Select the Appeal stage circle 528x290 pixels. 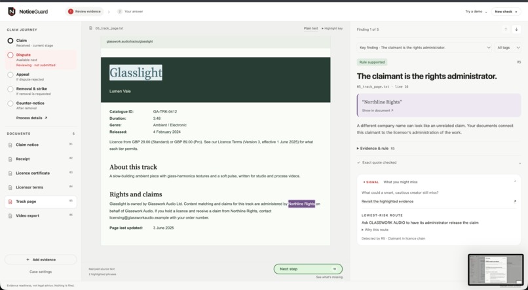10,75
